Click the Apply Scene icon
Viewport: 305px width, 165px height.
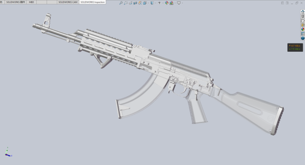tap(172, 3)
